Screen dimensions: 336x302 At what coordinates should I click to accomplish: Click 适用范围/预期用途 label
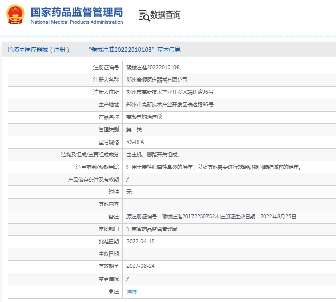(x=98, y=167)
